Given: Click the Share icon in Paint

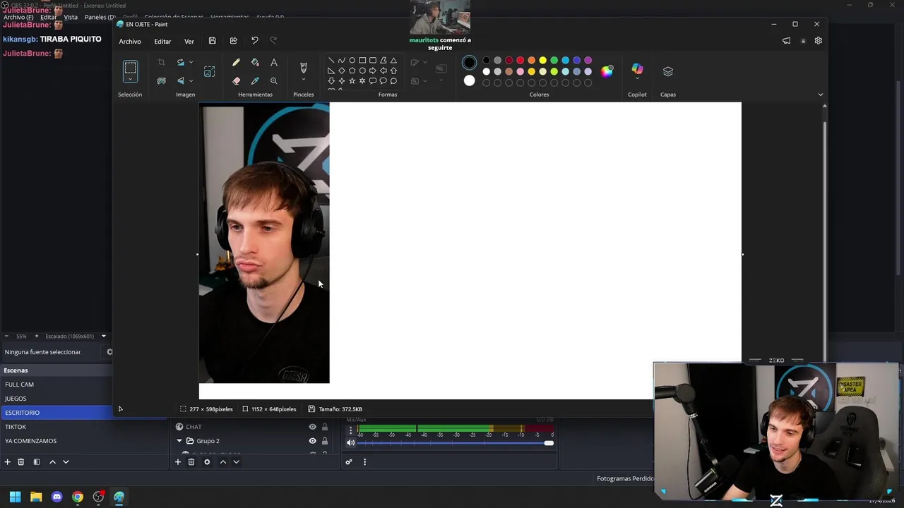Looking at the screenshot, I should [233, 41].
